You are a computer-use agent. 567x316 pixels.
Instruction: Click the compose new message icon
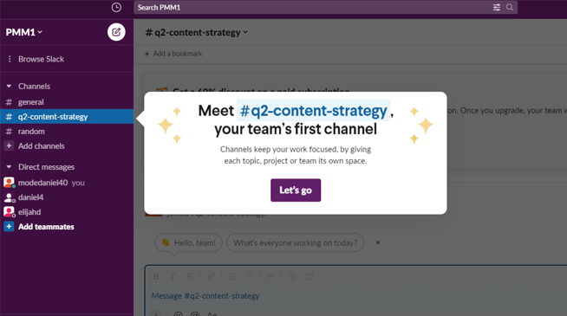[x=116, y=32]
